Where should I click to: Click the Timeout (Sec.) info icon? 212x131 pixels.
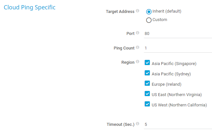tap(137, 124)
